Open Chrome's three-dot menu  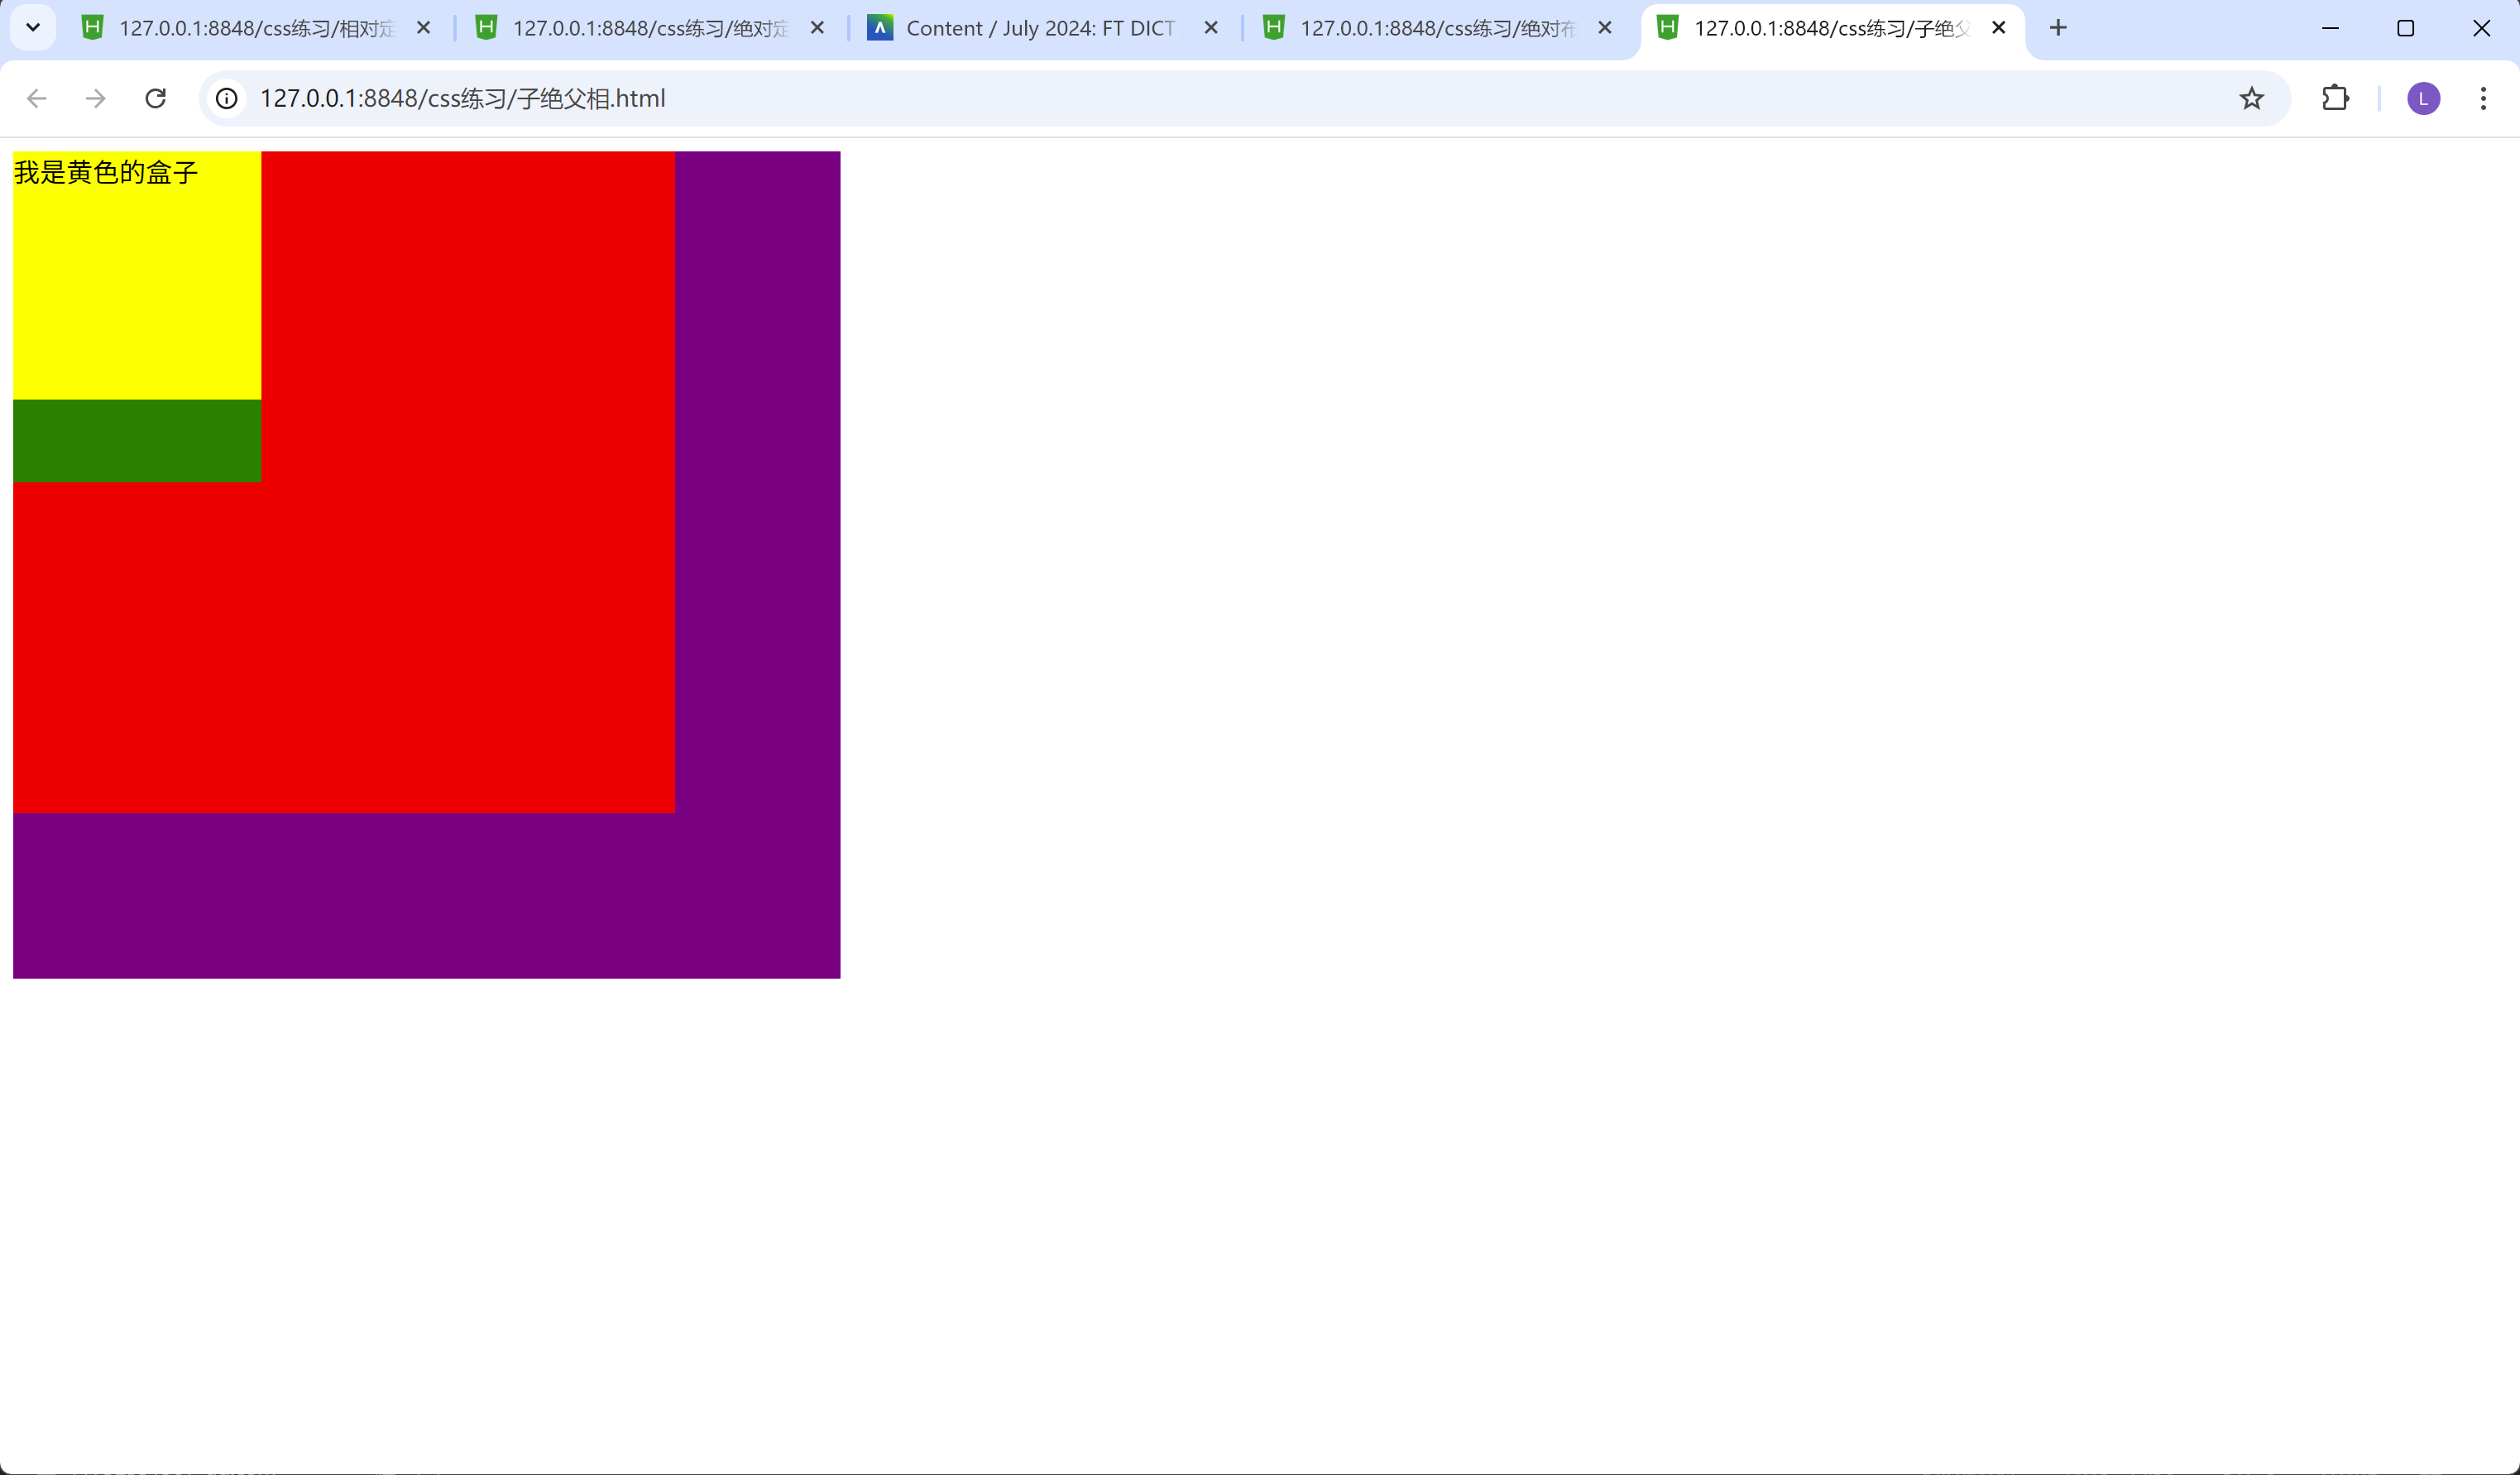tap(2483, 98)
